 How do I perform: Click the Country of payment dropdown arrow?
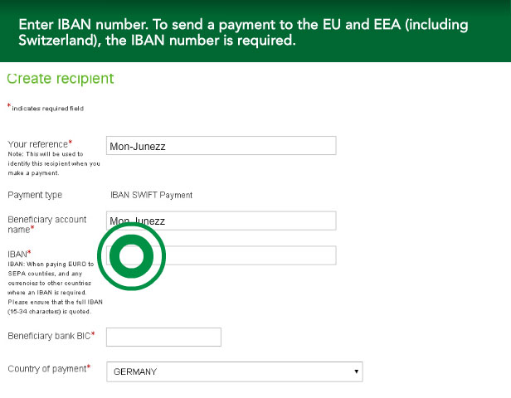click(x=356, y=371)
